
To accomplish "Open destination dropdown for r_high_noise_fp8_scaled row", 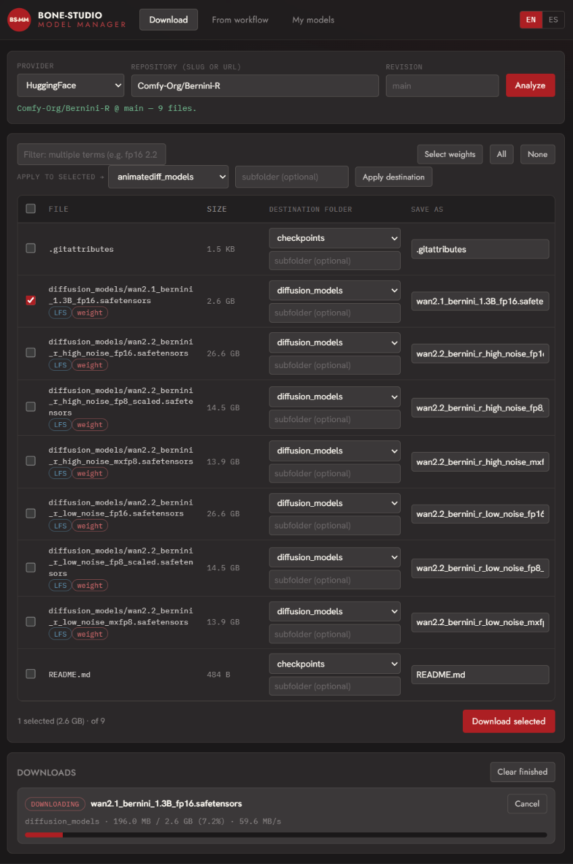I will pyautogui.click(x=334, y=396).
